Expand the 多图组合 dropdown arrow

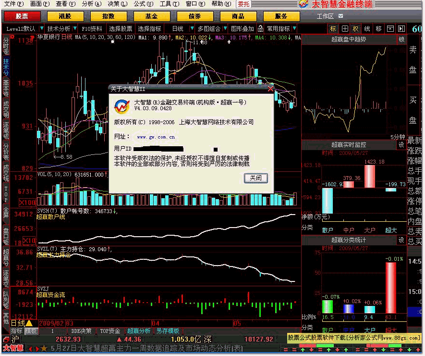tap(225, 28)
